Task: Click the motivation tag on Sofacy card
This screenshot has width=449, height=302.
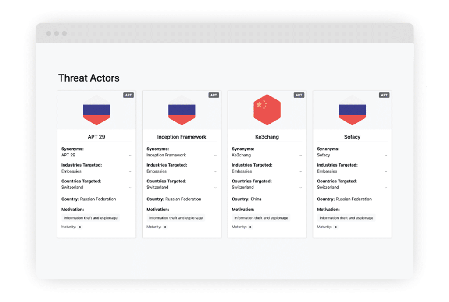Action: (346, 218)
